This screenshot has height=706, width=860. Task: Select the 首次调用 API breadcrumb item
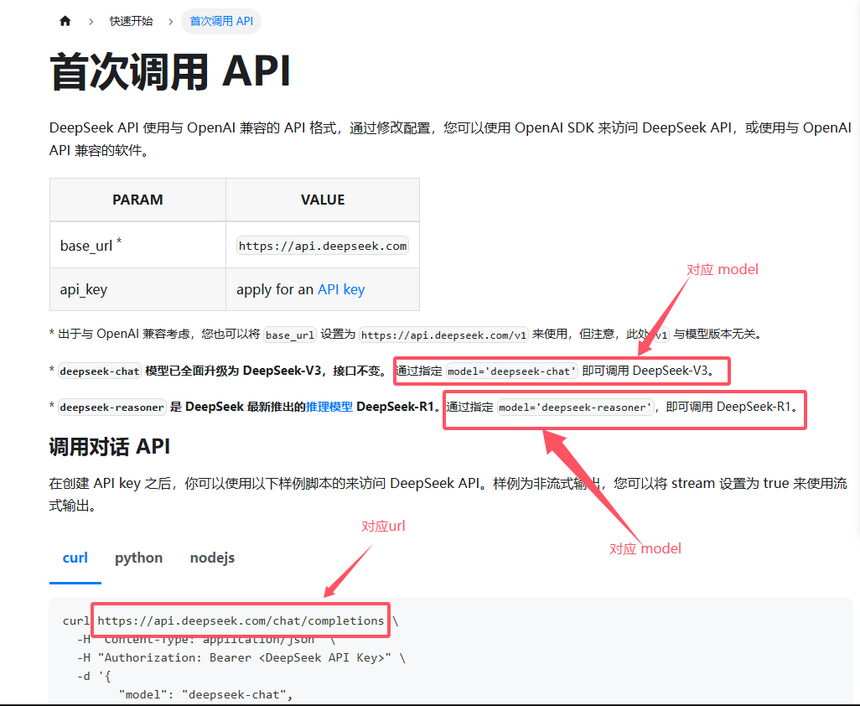[221, 22]
